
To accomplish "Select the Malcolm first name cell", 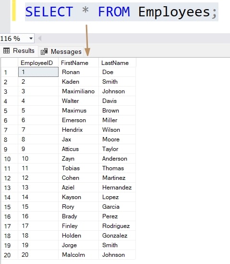I will (79, 254).
